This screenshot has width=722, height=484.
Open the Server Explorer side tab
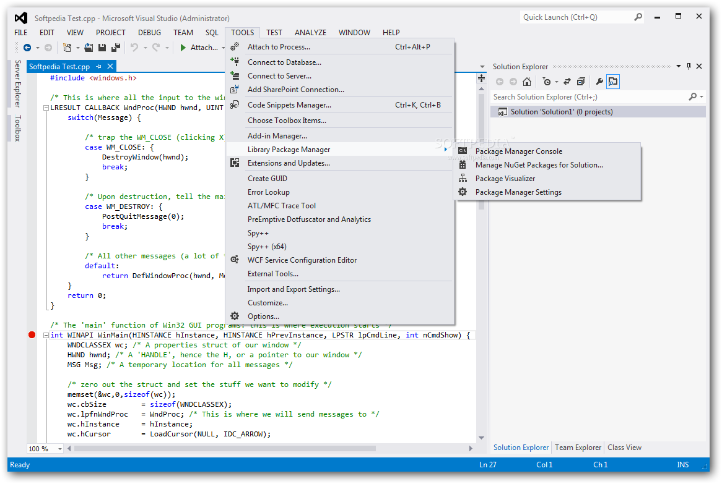click(x=17, y=83)
